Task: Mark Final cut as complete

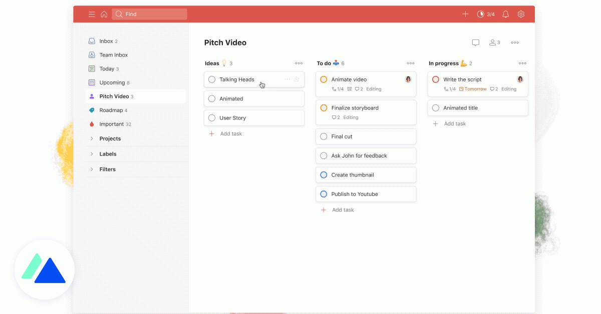Action: tap(324, 136)
